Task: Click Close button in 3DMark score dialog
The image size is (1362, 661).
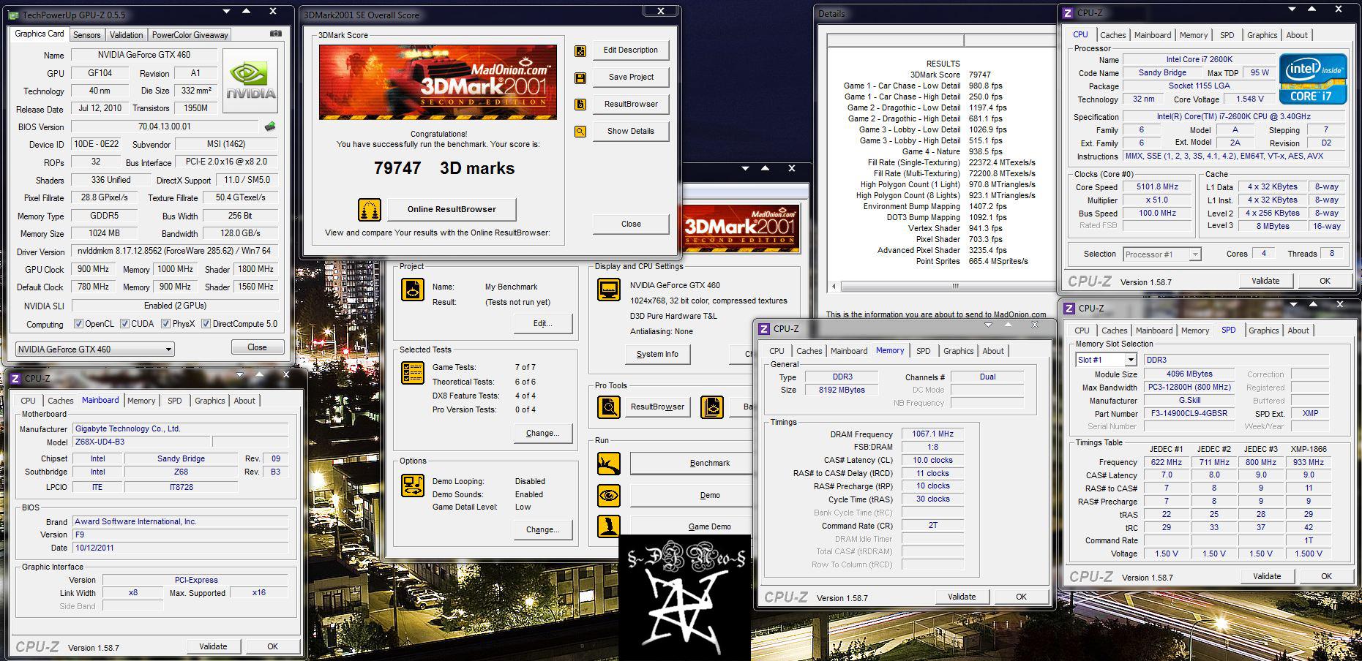Action: 631,224
